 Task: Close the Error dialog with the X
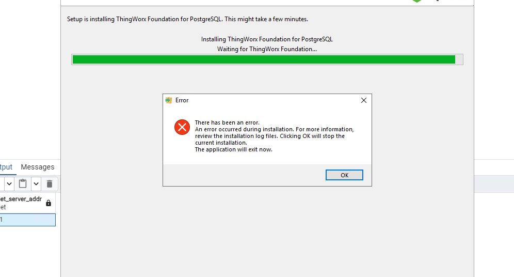(x=363, y=100)
